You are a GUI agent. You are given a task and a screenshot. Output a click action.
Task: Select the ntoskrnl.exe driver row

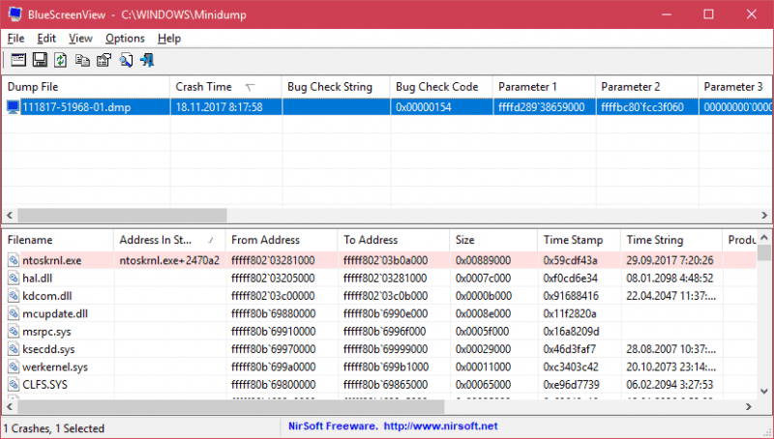55,260
